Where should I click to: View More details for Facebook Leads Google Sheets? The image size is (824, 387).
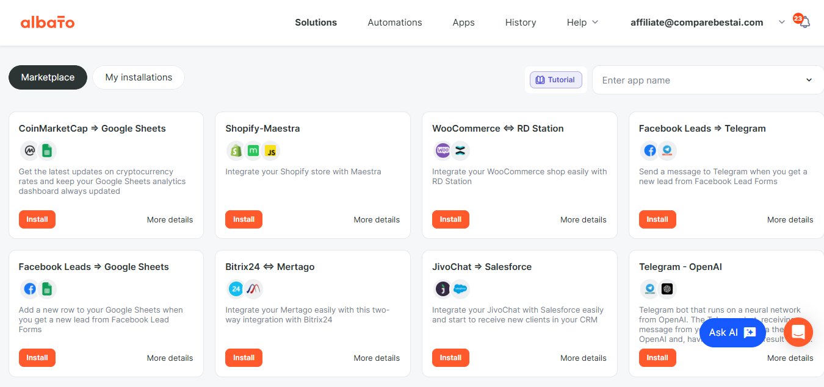(x=170, y=358)
